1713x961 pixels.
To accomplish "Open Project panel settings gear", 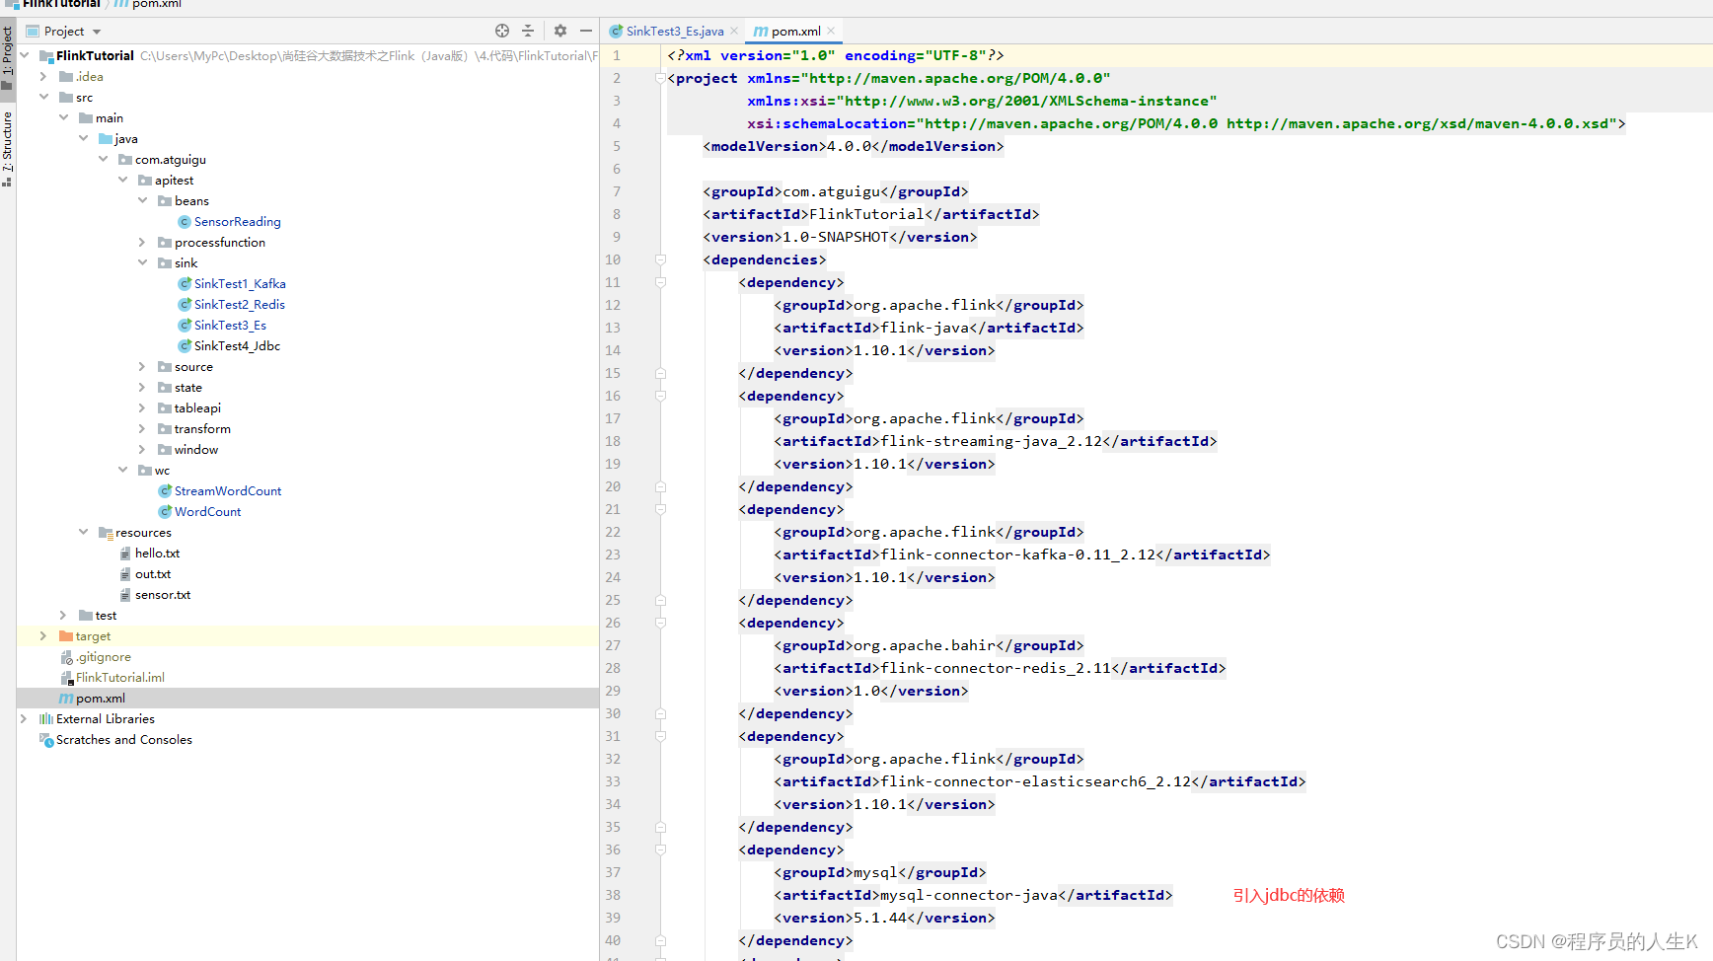I will pyautogui.click(x=560, y=31).
